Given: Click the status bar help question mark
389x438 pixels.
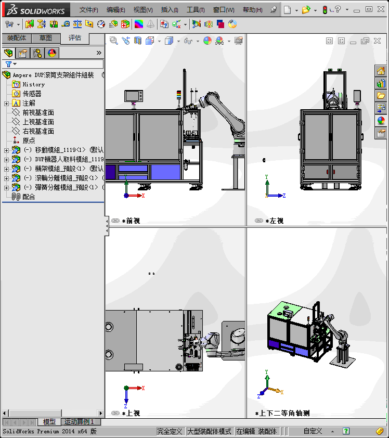Looking at the screenshot, I should coord(346,431).
